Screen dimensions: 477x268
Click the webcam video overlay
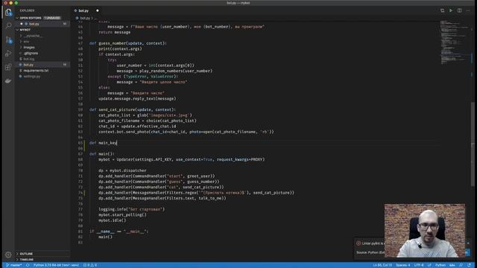pyautogui.click(x=424, y=231)
